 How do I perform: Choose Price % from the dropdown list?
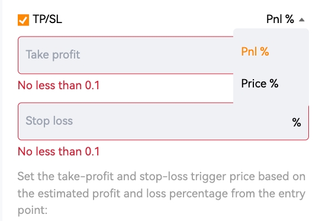point(260,83)
